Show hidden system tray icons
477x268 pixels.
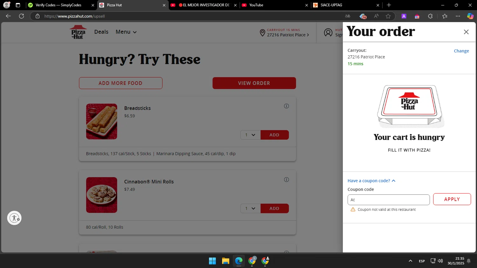click(x=411, y=261)
